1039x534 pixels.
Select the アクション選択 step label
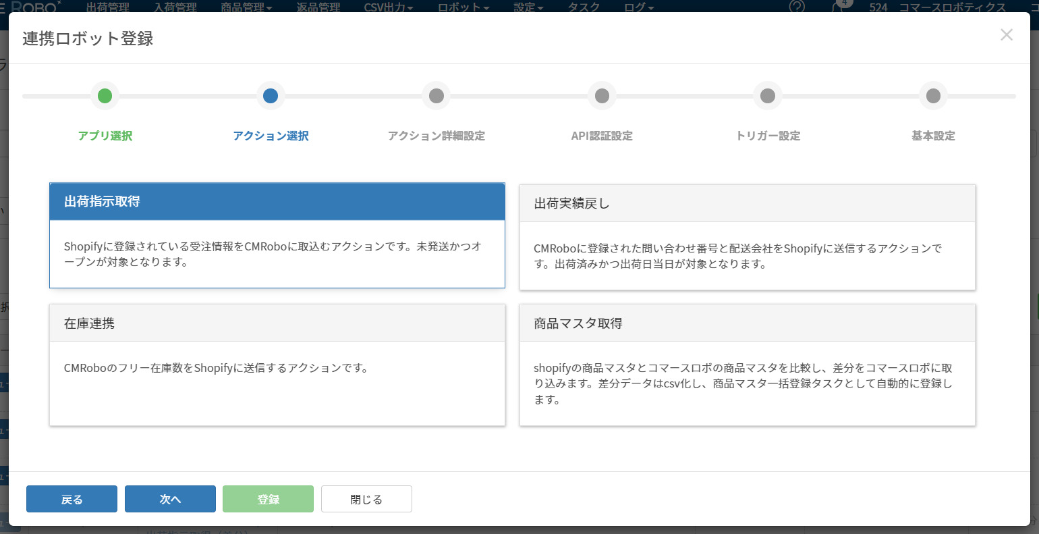(x=271, y=136)
